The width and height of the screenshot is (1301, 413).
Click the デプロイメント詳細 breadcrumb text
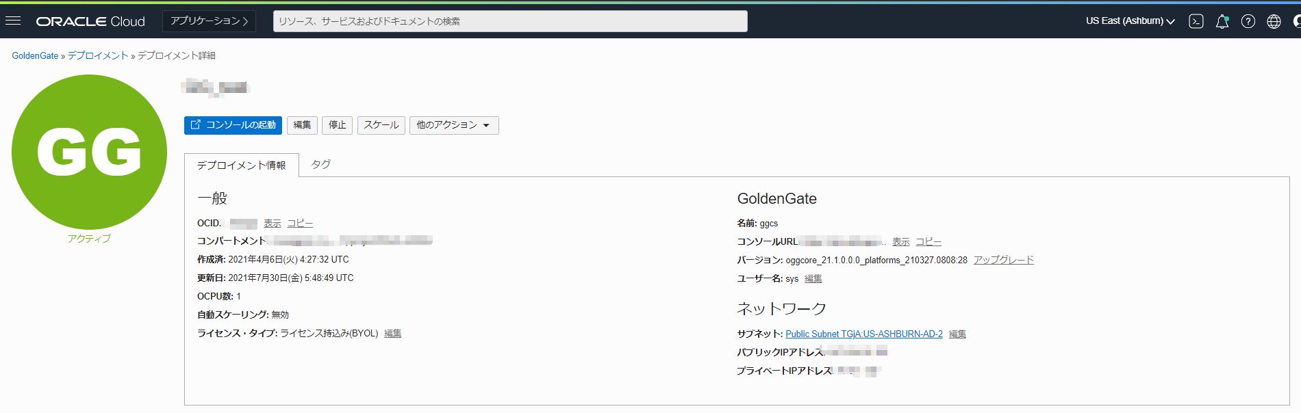coord(177,55)
